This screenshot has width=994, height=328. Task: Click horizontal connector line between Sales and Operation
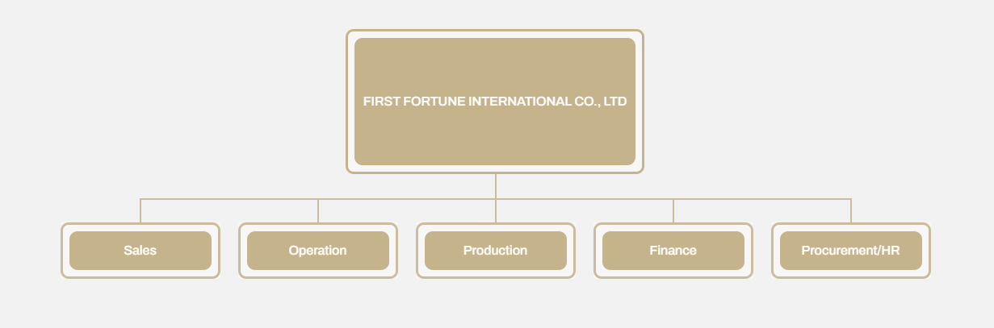pyautogui.click(x=229, y=199)
